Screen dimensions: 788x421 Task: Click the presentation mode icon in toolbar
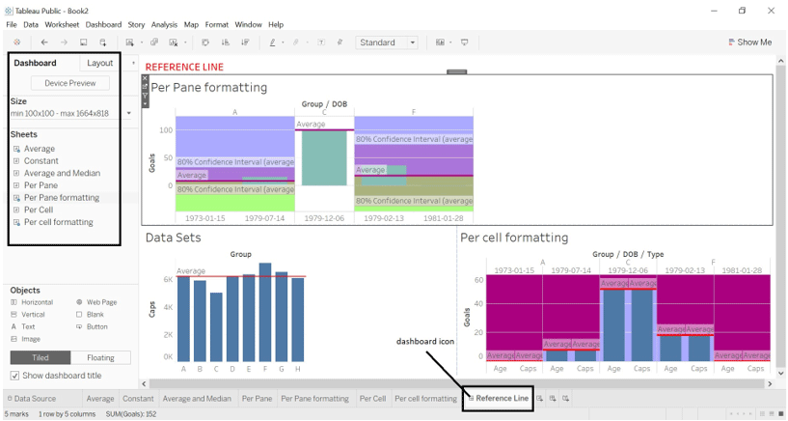click(x=465, y=42)
